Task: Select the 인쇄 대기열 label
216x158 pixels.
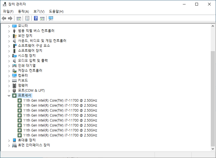Action: 27,65
